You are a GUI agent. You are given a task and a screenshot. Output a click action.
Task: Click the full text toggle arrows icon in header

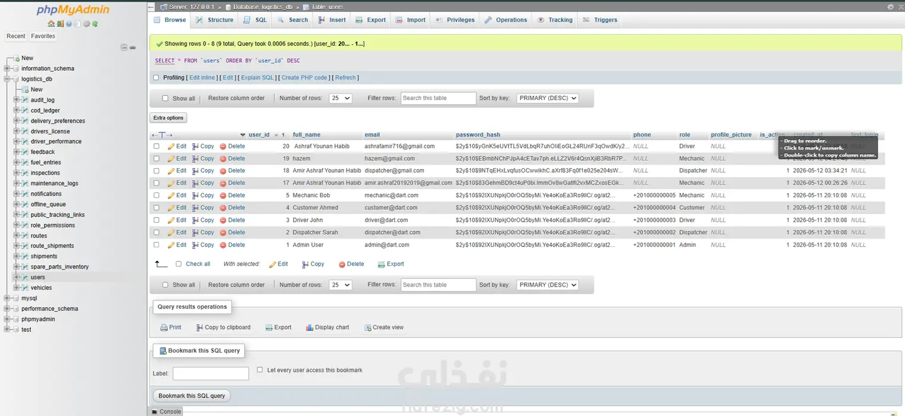click(x=162, y=135)
